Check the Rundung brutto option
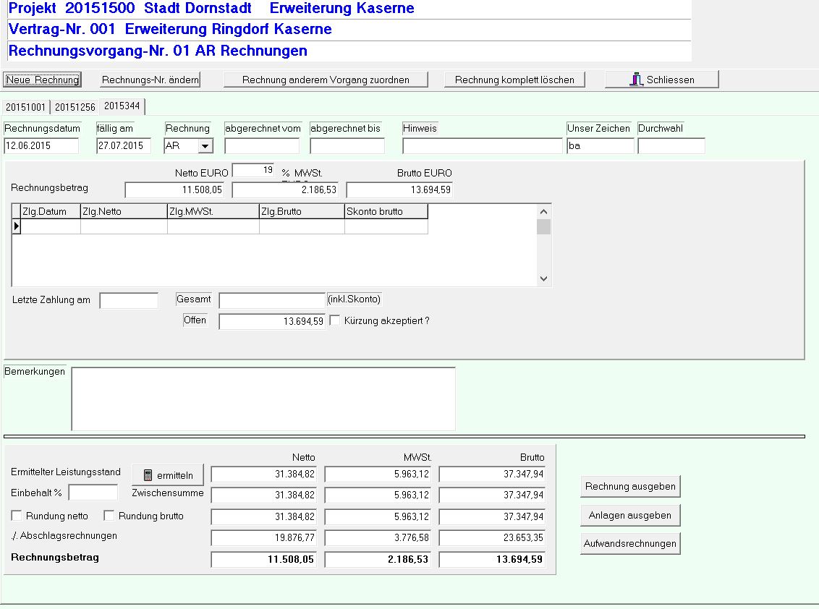Viewport: 819px width, 609px height. point(109,516)
